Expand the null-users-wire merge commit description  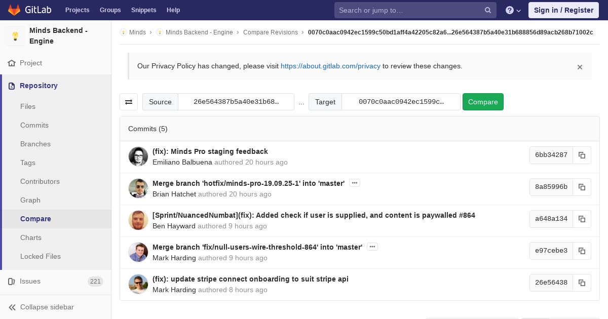click(x=372, y=247)
